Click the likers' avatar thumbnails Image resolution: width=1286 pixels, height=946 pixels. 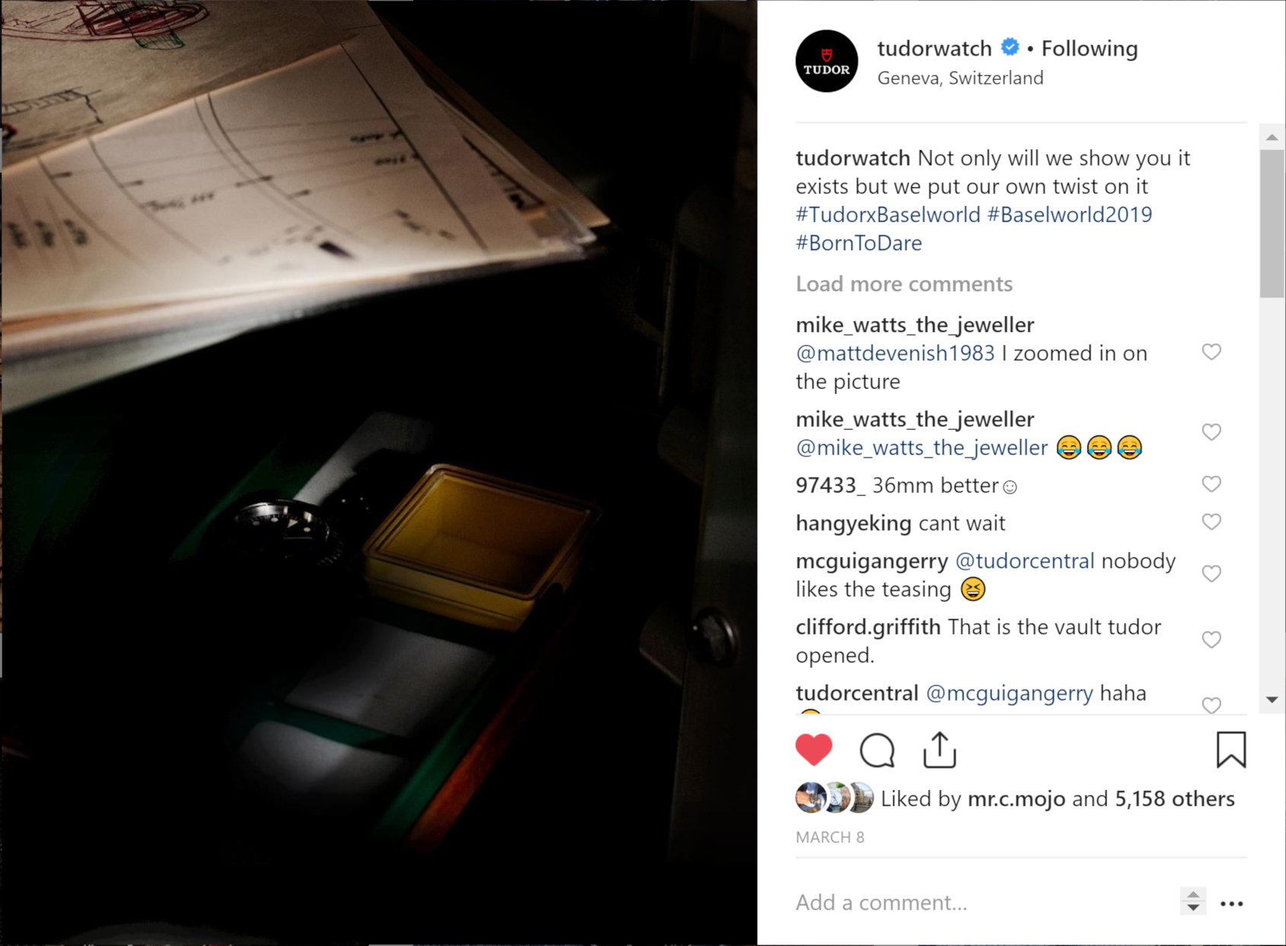[835, 798]
